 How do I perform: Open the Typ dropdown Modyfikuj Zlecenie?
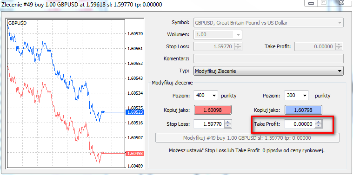coord(268,71)
